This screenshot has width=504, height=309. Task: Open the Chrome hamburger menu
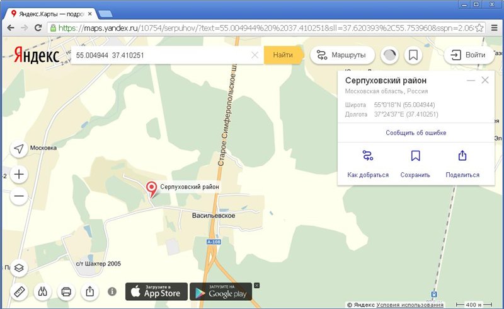[x=495, y=28]
